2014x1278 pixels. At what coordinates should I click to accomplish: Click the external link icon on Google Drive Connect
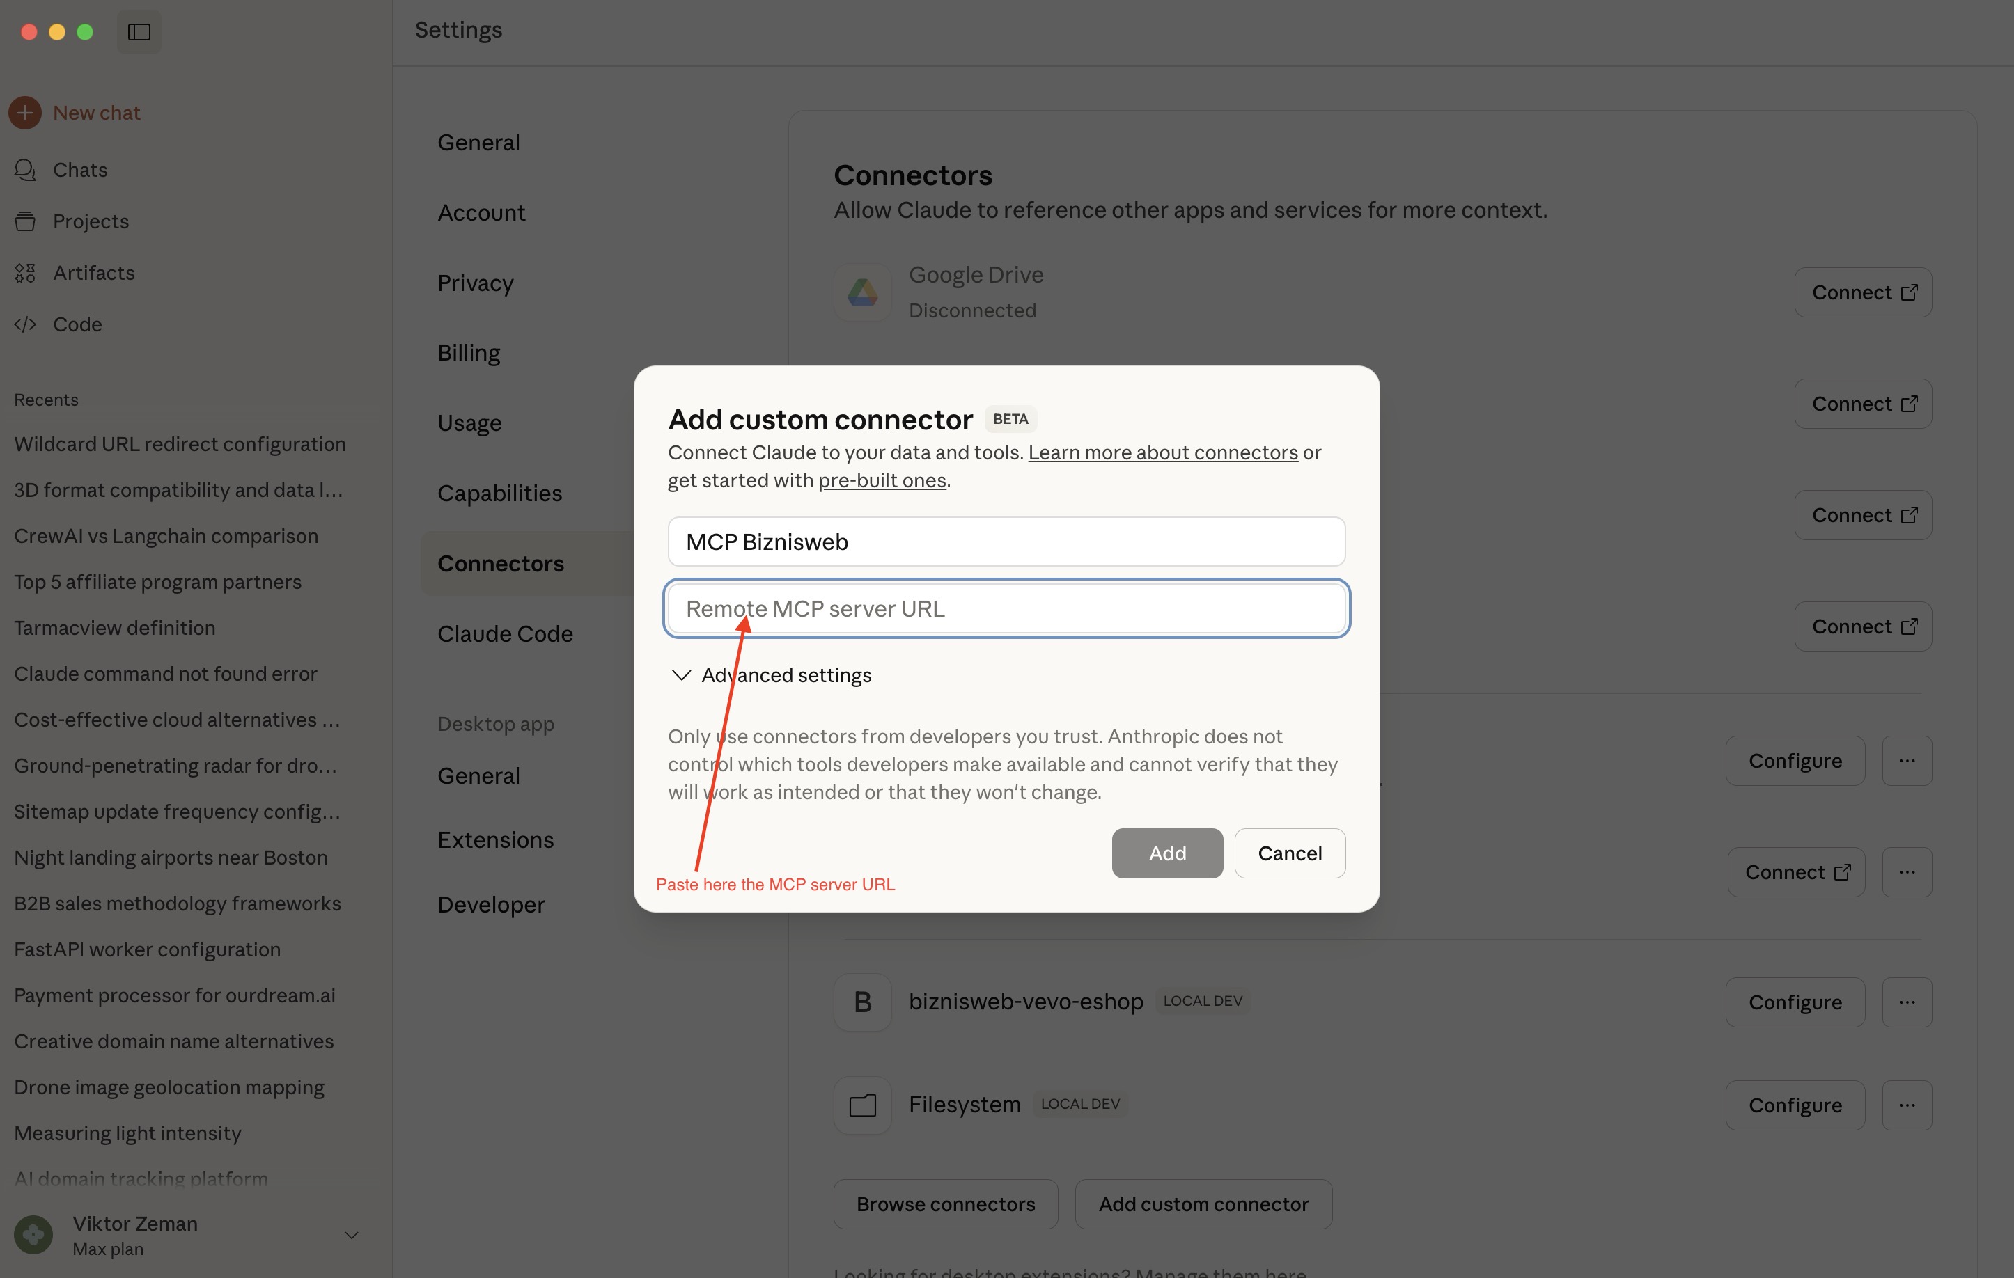tap(1910, 292)
